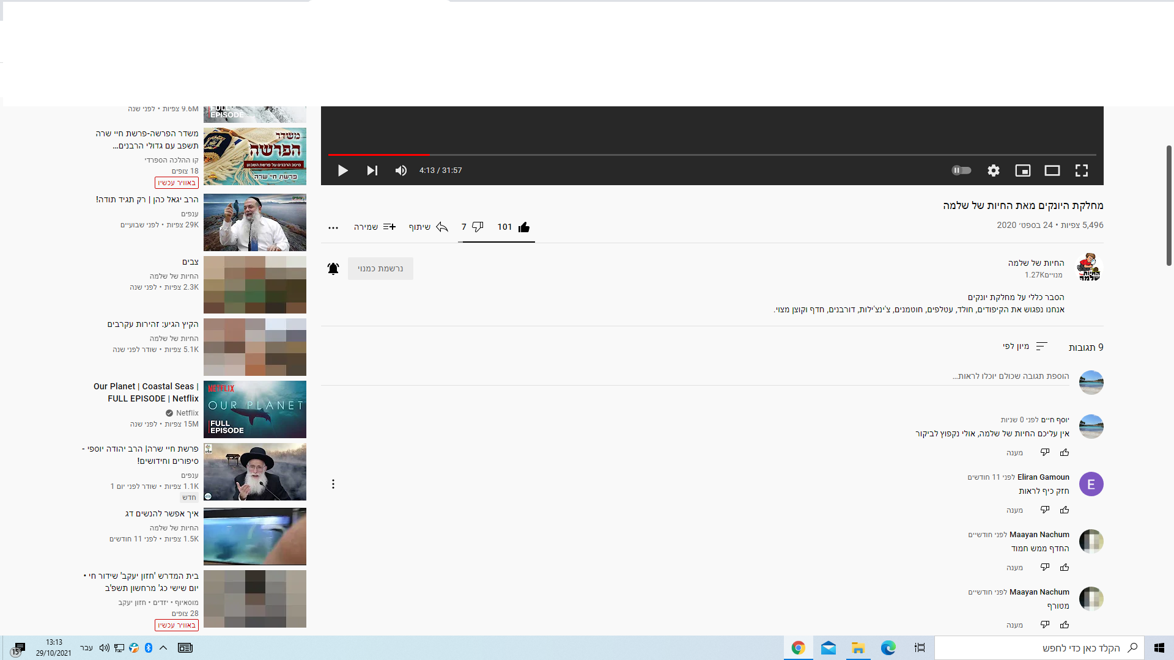The image size is (1174, 660).
Task: Enable miniplayer mode
Action: 1023,170
